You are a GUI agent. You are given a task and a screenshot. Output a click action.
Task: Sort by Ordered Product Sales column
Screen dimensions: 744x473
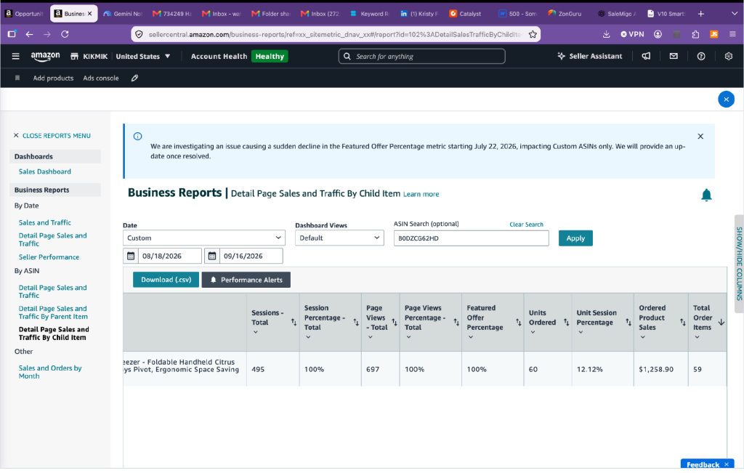tap(682, 322)
